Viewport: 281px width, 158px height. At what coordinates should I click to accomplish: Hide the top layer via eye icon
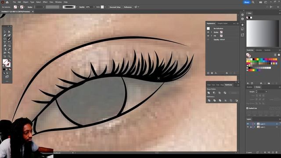click(248, 124)
